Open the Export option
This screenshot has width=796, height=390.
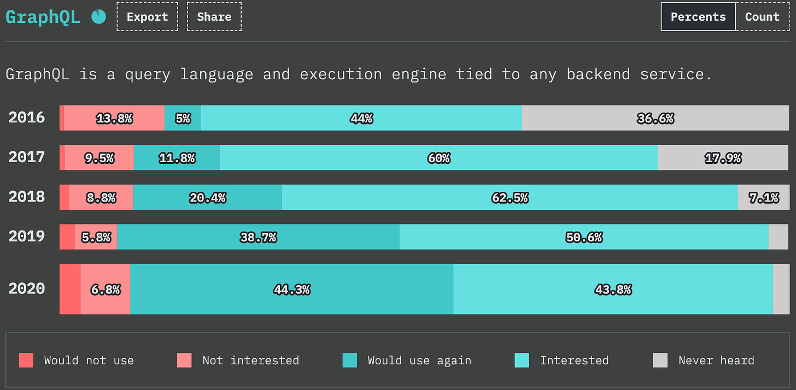(x=147, y=17)
